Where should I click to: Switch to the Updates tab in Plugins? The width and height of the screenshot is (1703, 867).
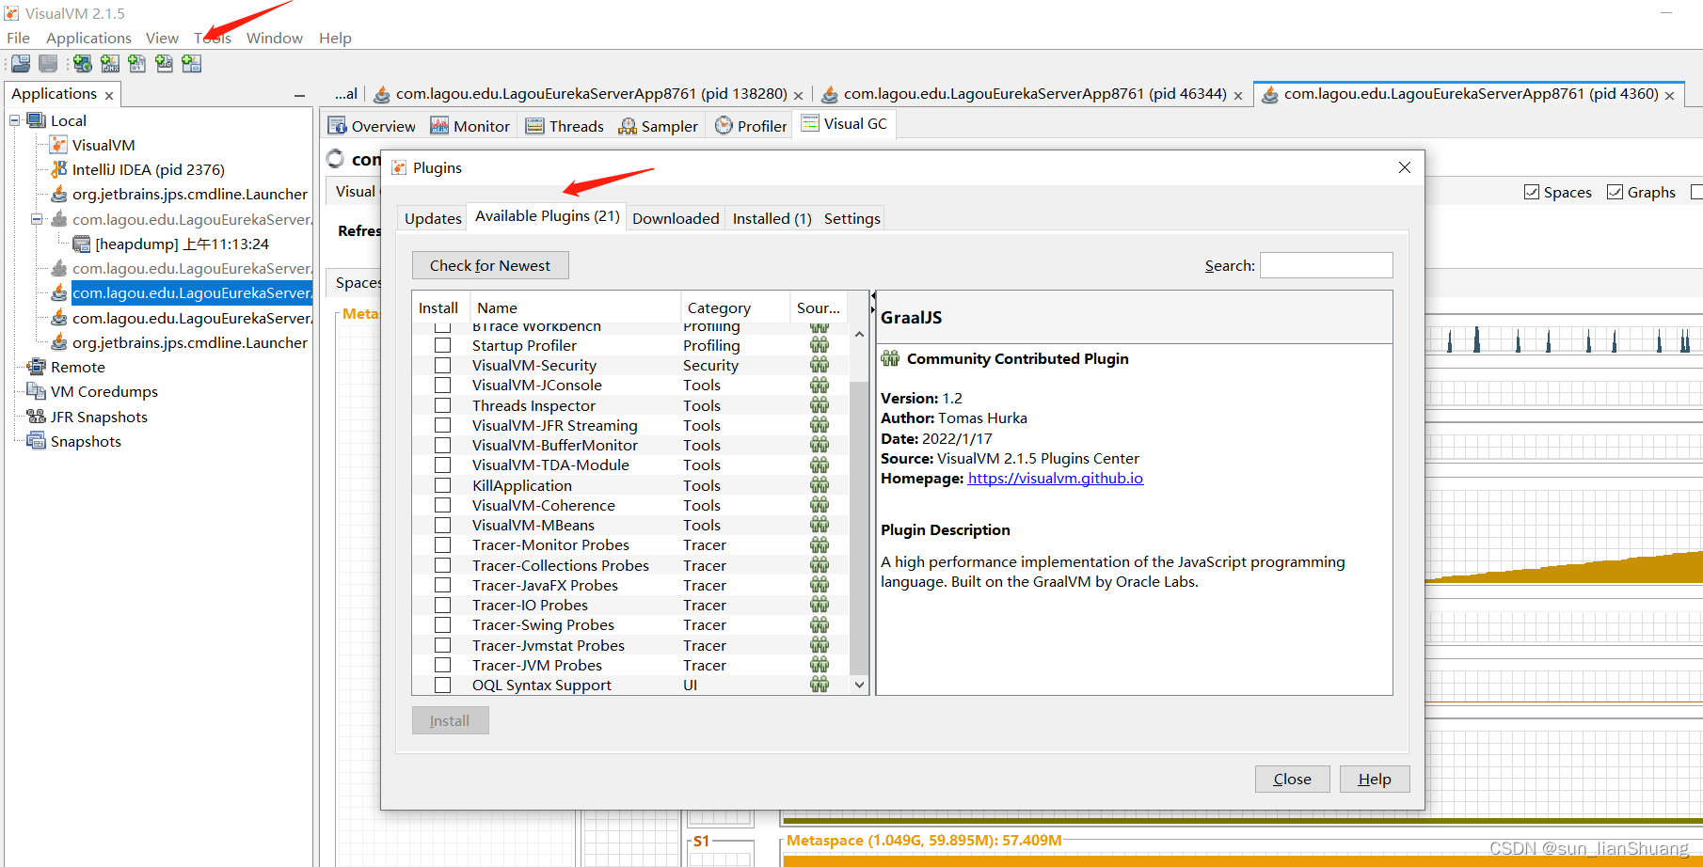433,218
